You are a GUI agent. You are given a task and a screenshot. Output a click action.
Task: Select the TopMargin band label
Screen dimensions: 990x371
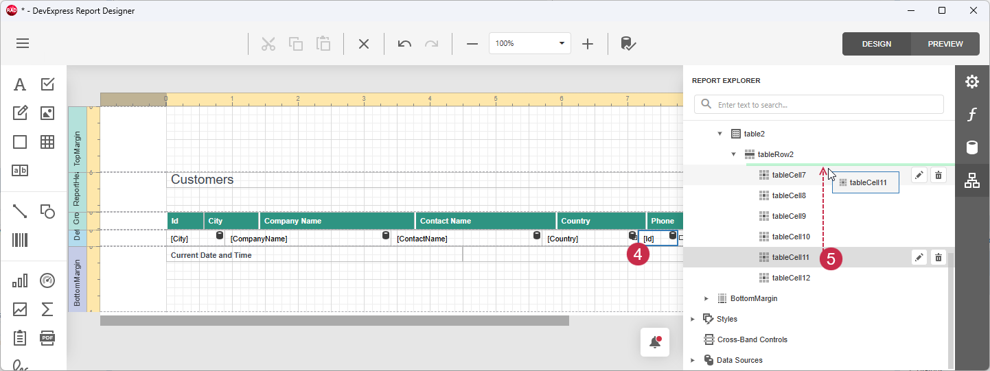(78, 139)
